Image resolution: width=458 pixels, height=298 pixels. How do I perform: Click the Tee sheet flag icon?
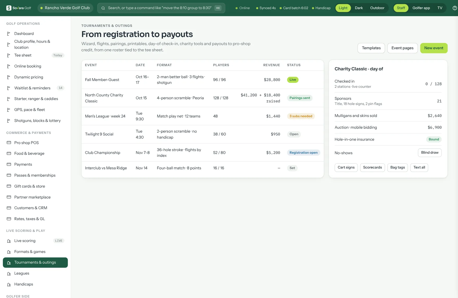(9, 55)
